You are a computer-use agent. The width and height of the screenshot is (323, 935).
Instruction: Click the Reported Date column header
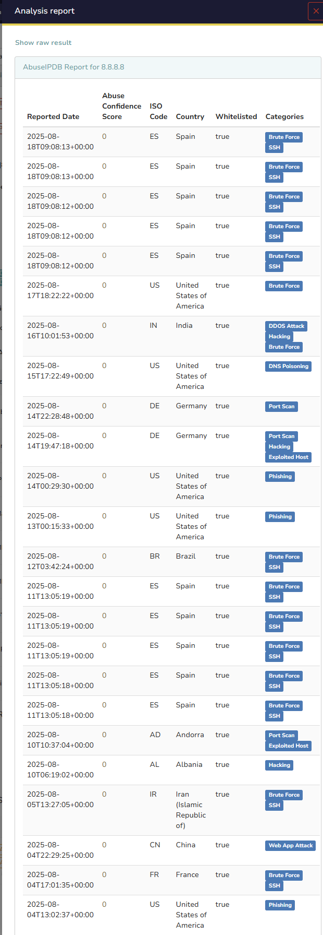53,117
